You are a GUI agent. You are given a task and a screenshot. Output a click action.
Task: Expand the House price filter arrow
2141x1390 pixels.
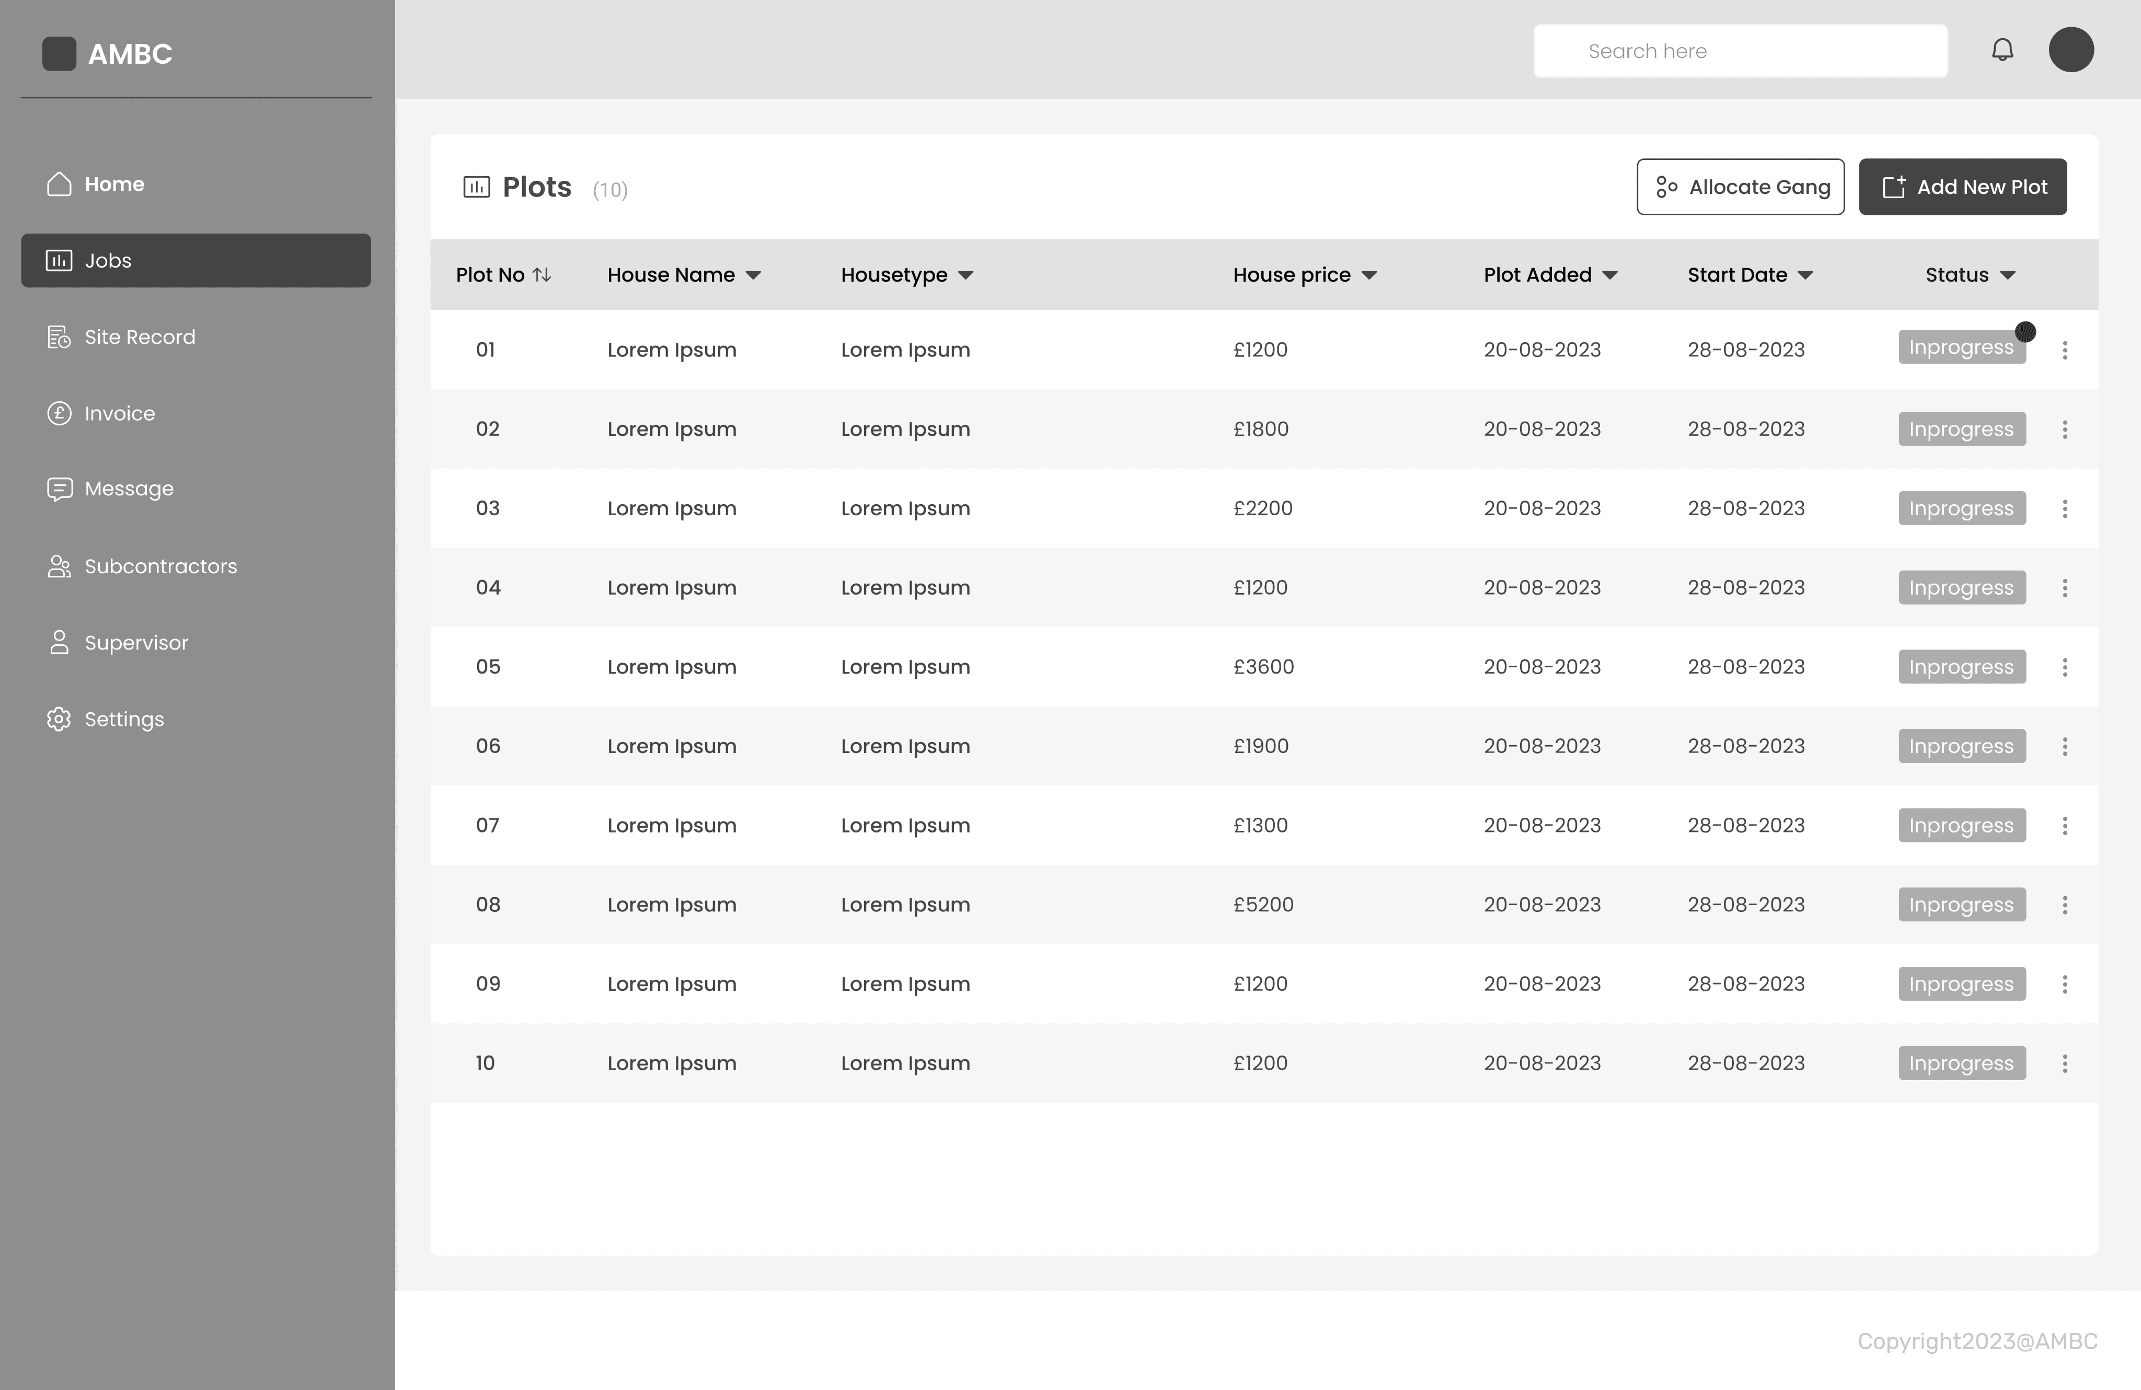coord(1369,275)
